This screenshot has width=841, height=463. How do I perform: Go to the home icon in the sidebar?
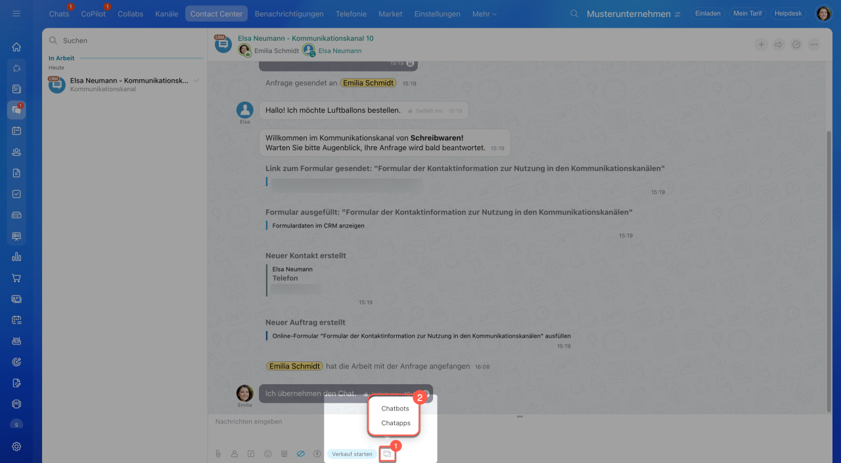[x=16, y=47]
